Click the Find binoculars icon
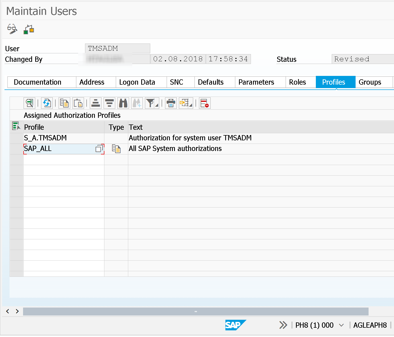 [x=123, y=103]
